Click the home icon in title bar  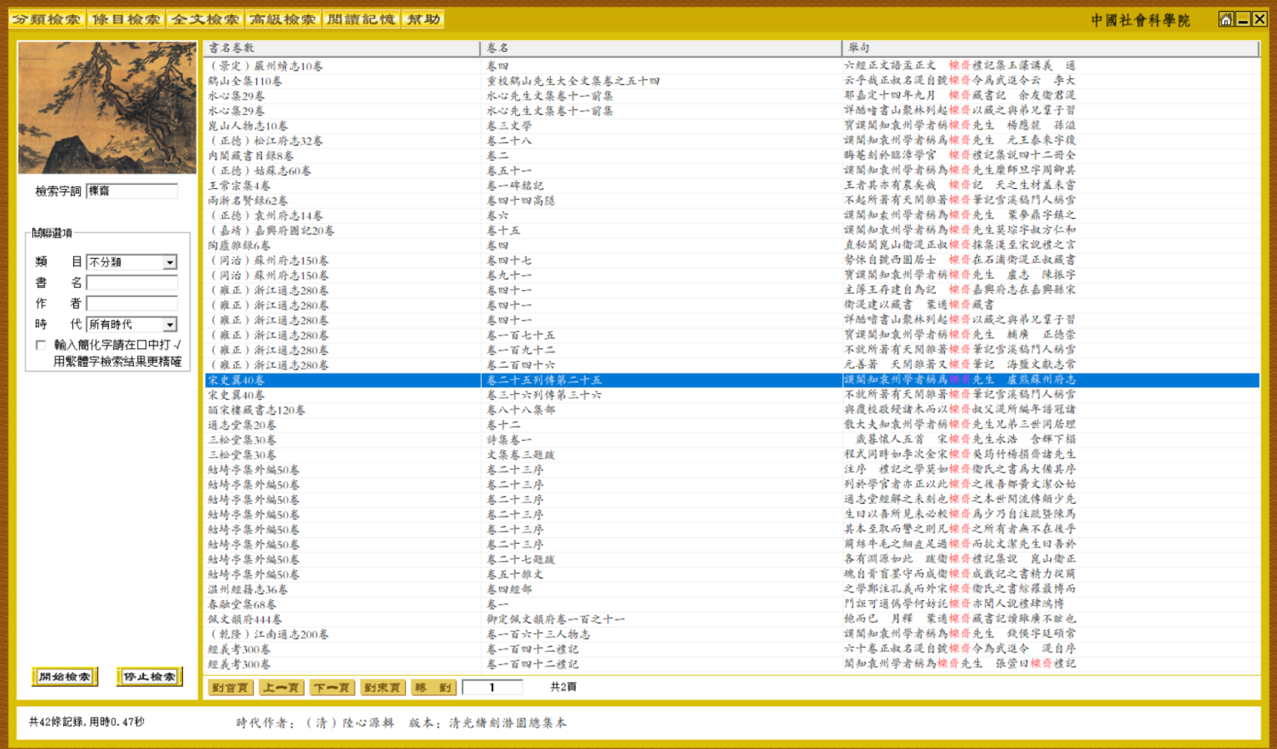1225,18
